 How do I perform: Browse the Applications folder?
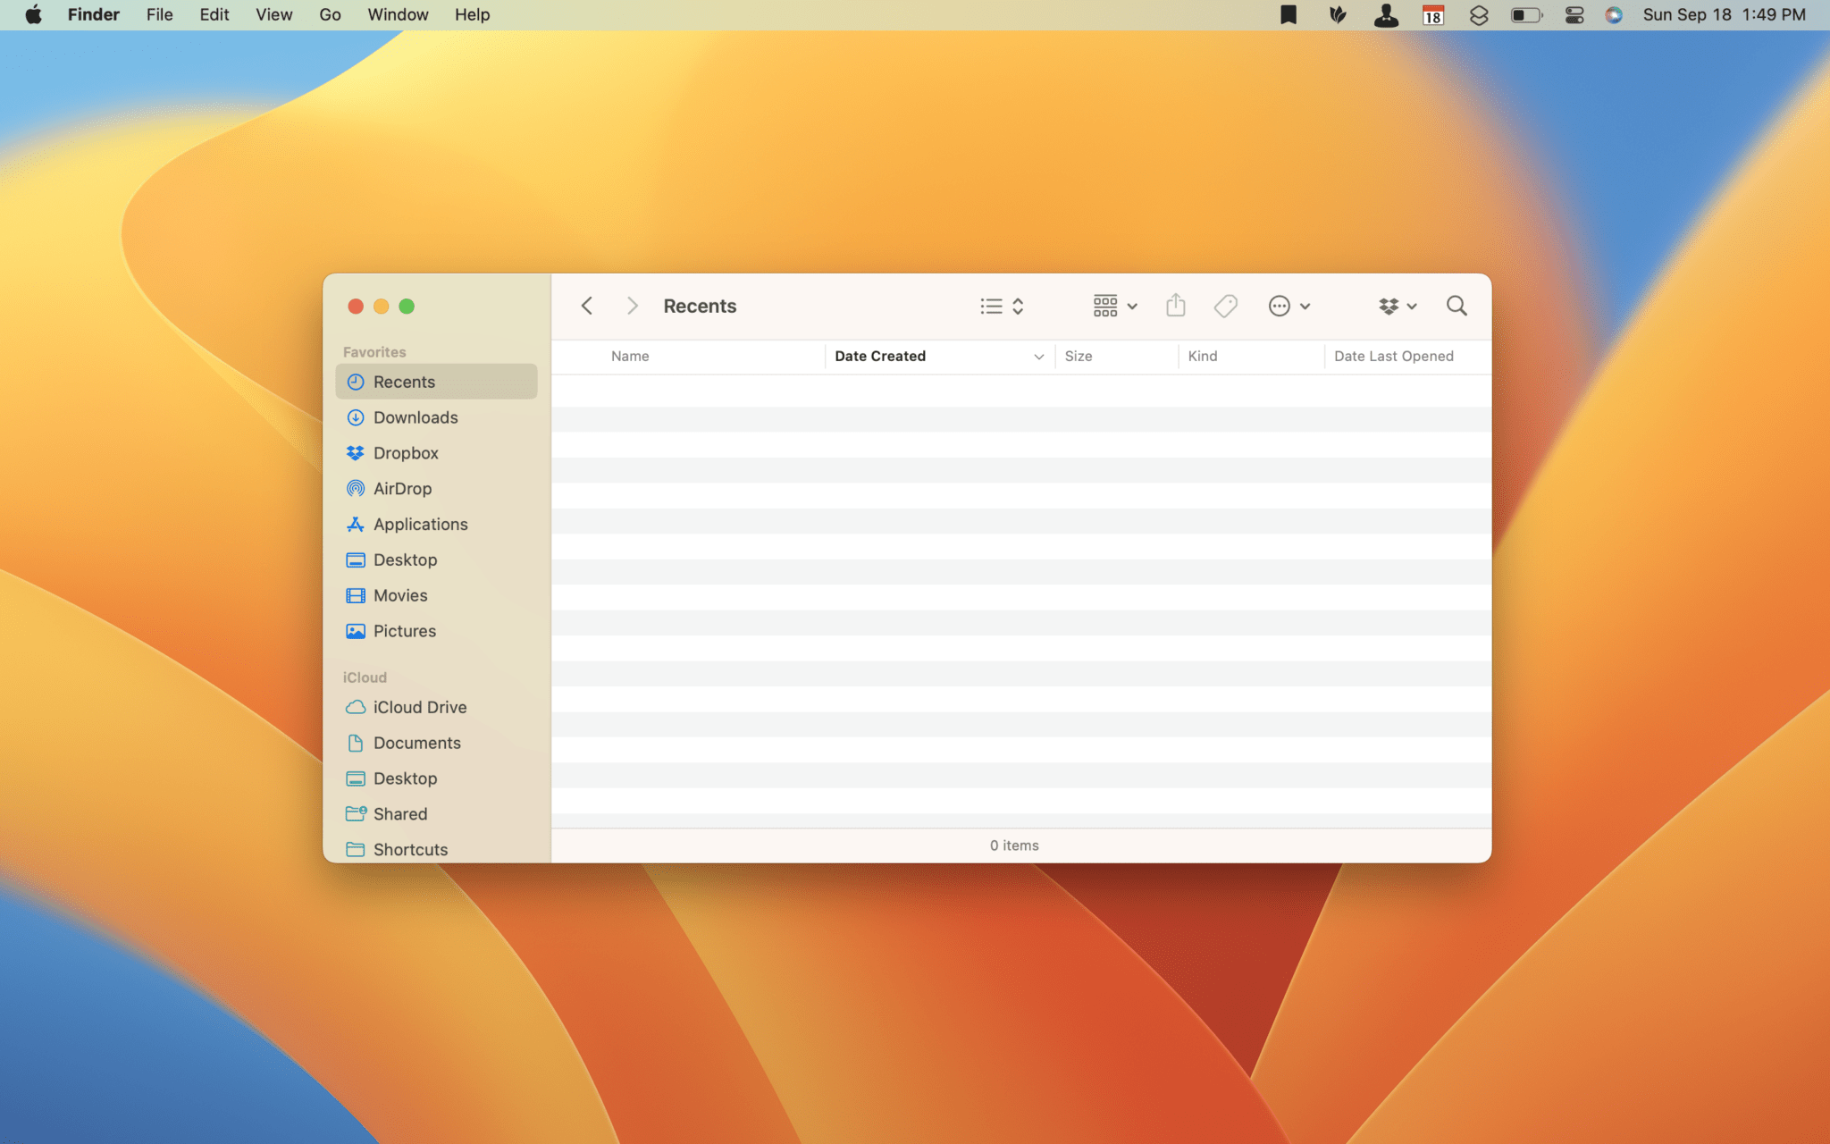click(420, 524)
